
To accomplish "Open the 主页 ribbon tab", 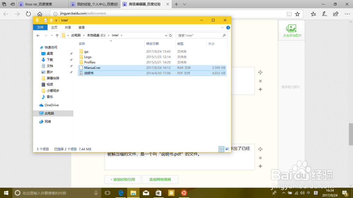I will pos(54,27).
